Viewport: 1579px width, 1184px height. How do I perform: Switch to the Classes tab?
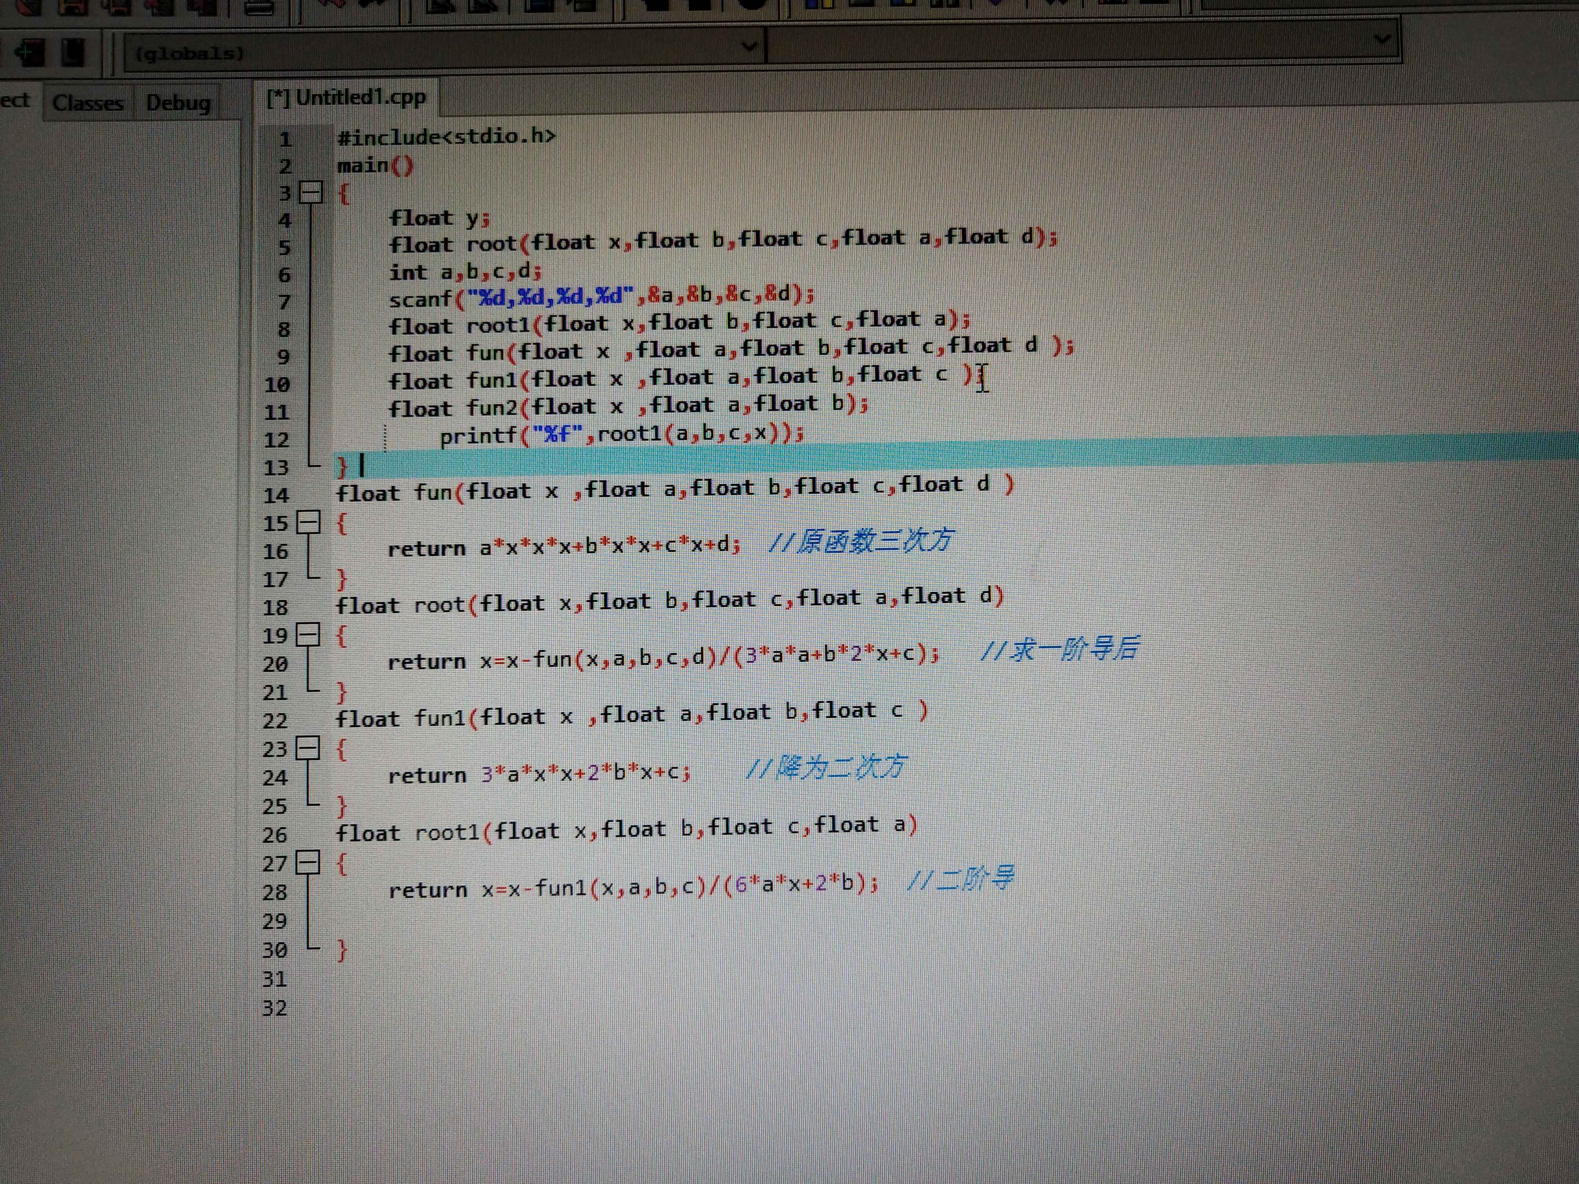88,103
